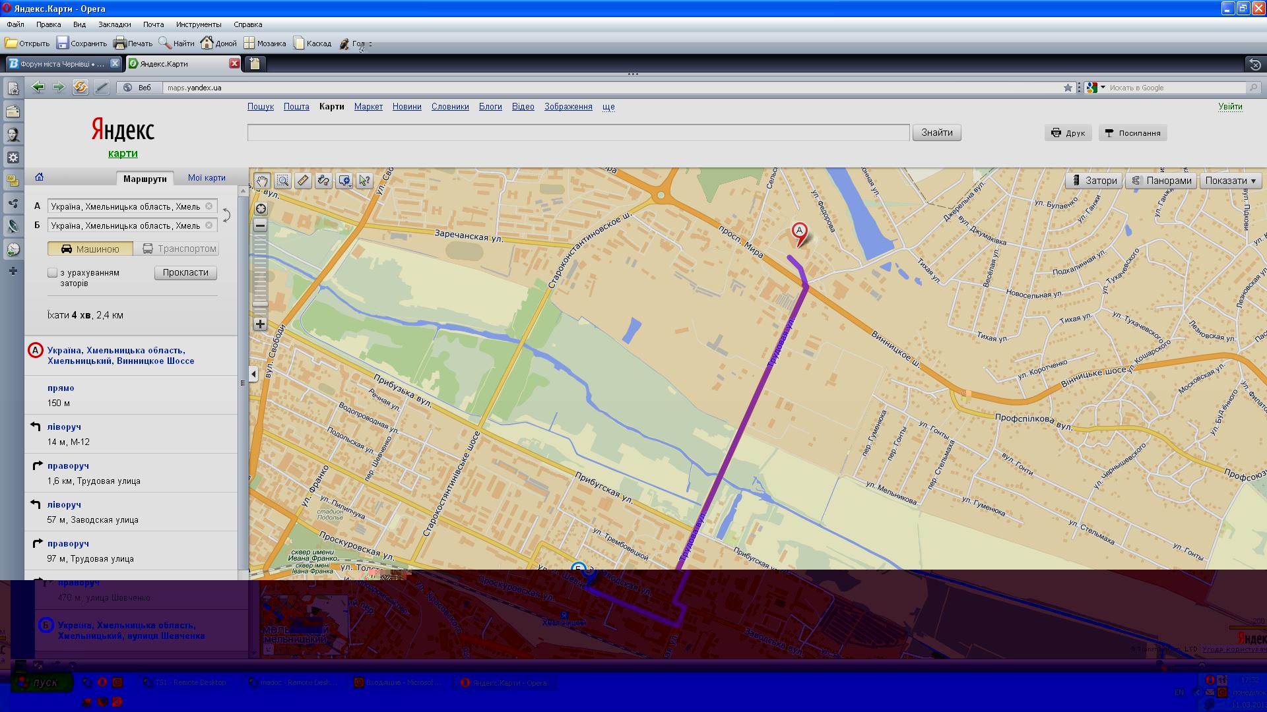
Task: Click the 'Искать в Google' search field
Action: coord(1177,88)
